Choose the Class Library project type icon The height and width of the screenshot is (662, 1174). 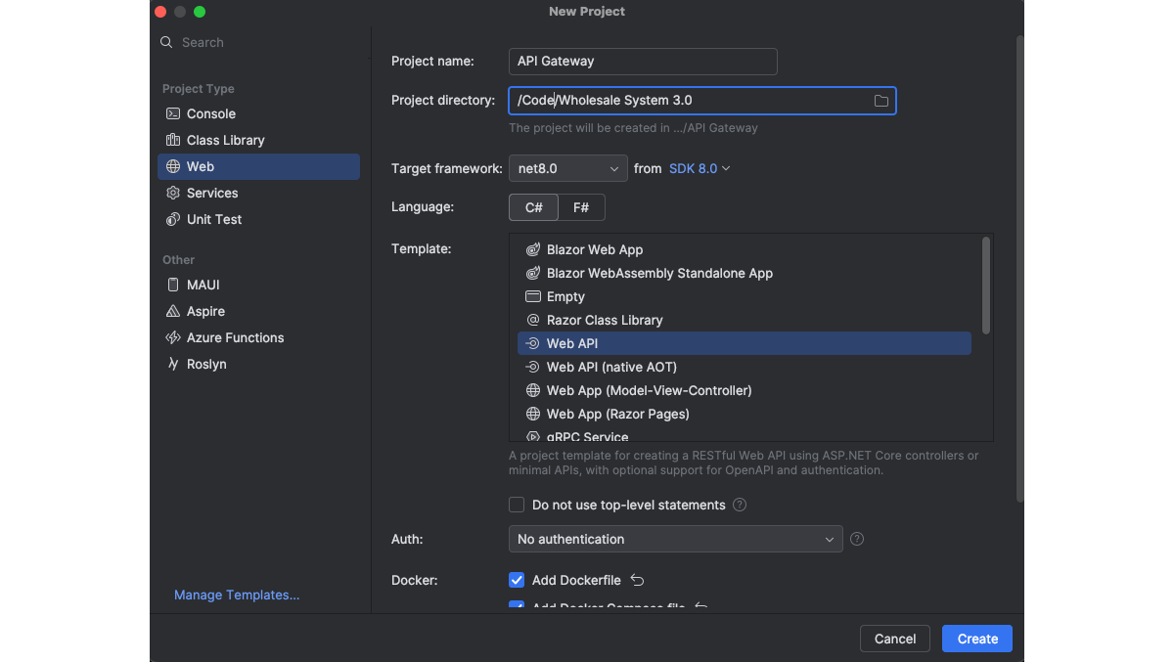point(173,140)
